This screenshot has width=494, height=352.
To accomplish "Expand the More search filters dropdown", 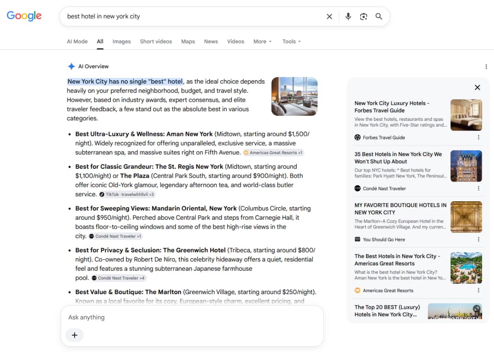I will (263, 41).
